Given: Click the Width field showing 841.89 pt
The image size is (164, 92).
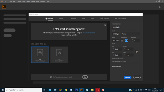Looking at the screenshot, I should [x=116, y=34].
